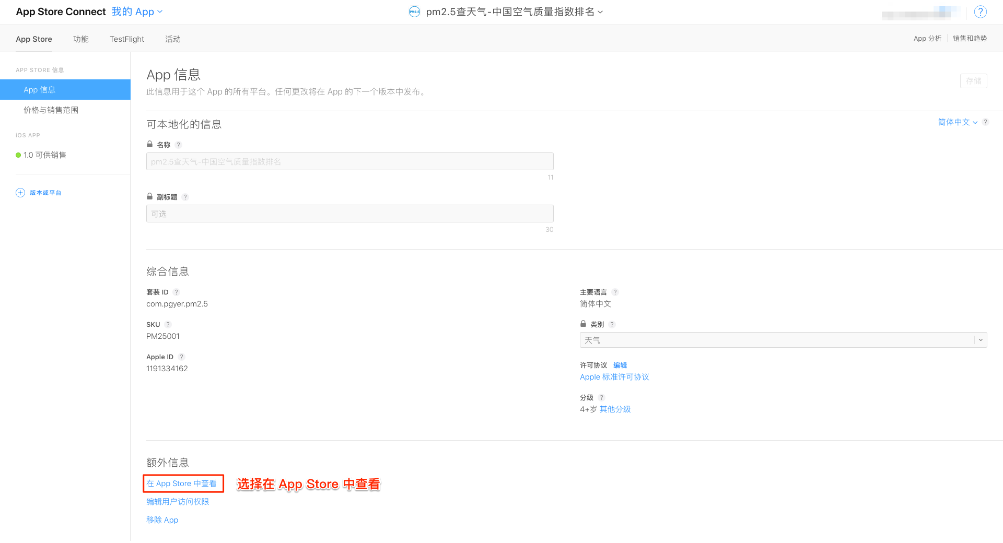The width and height of the screenshot is (1003, 543).
Task: Click the lock icon beside 名称 label
Action: 150,144
